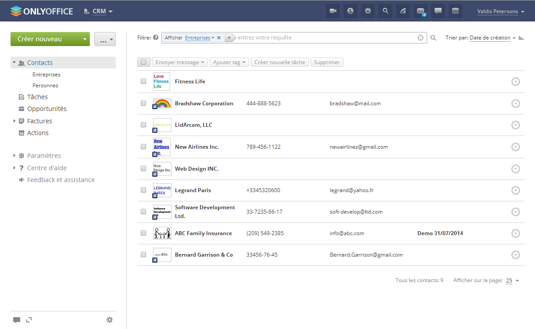Check the Legrand Paris checkbox

(143, 190)
